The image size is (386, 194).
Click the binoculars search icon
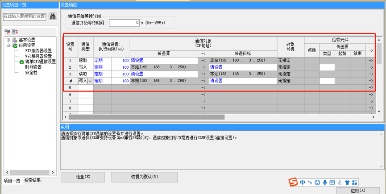click(x=53, y=16)
